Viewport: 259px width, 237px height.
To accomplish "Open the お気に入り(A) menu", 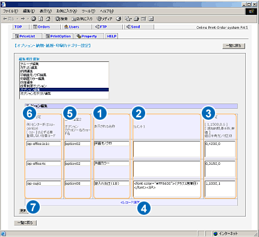I will click(66, 11).
